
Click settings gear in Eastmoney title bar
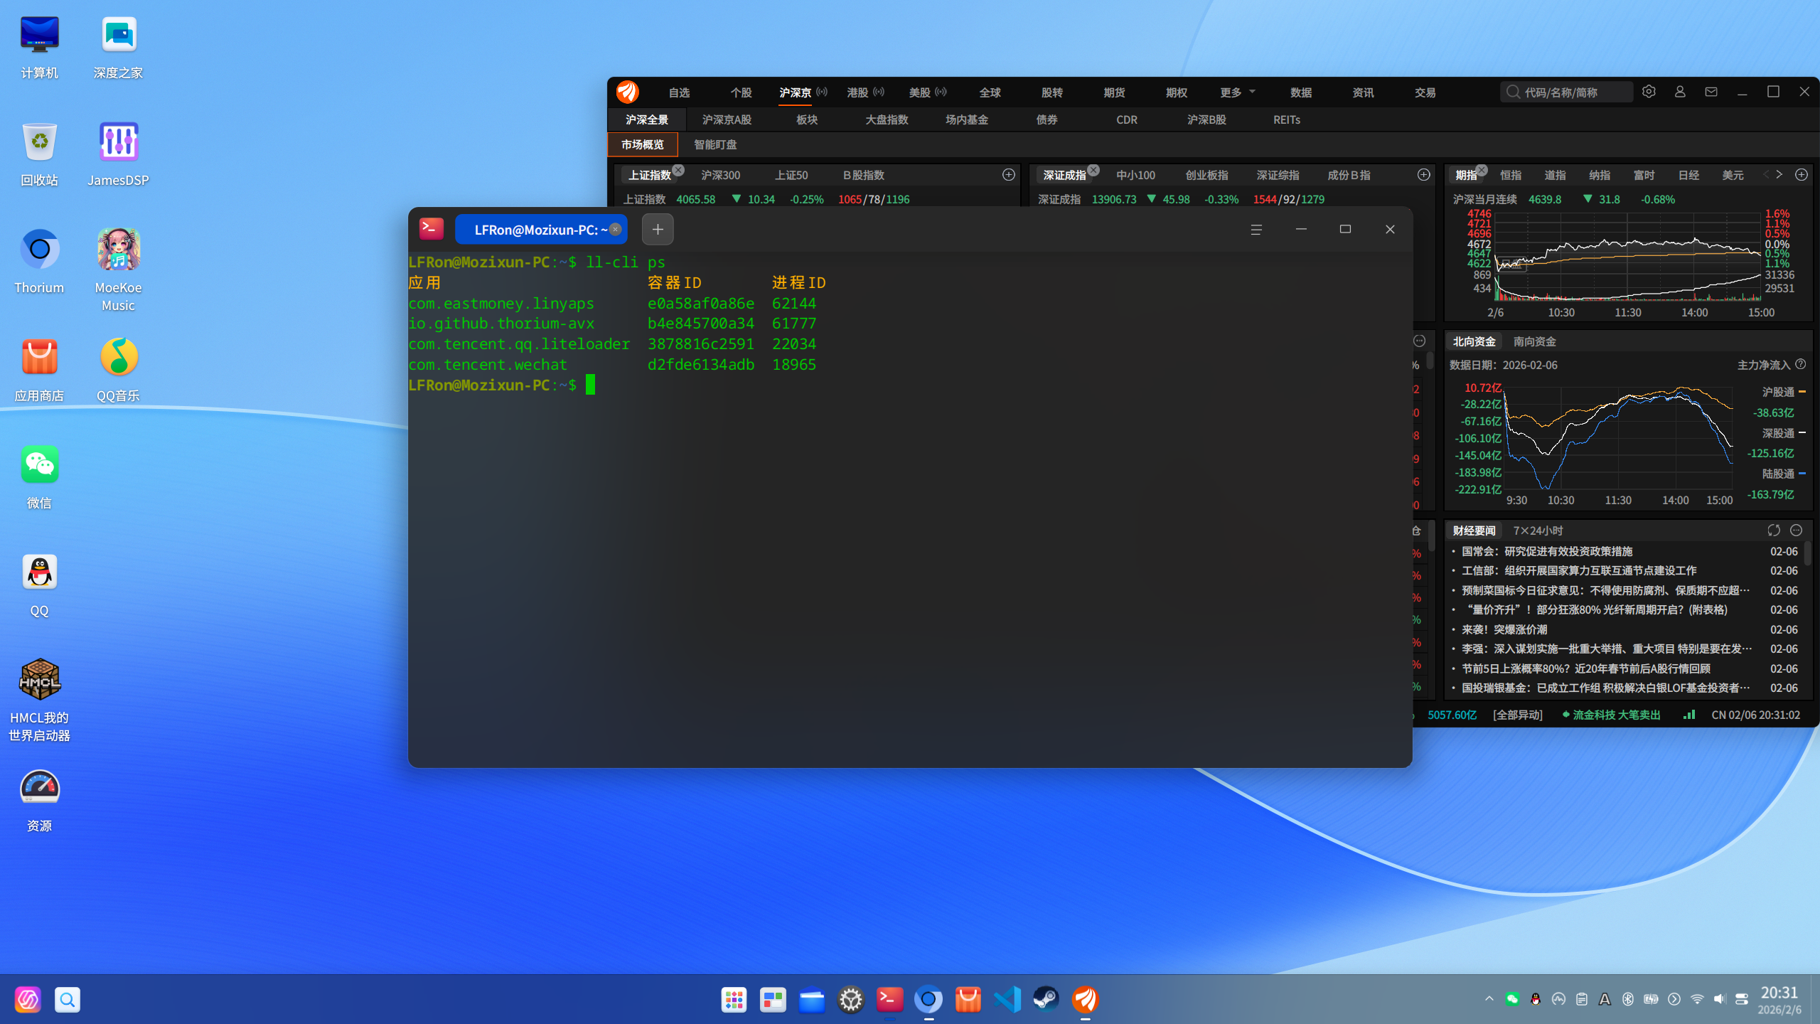[x=1649, y=92]
